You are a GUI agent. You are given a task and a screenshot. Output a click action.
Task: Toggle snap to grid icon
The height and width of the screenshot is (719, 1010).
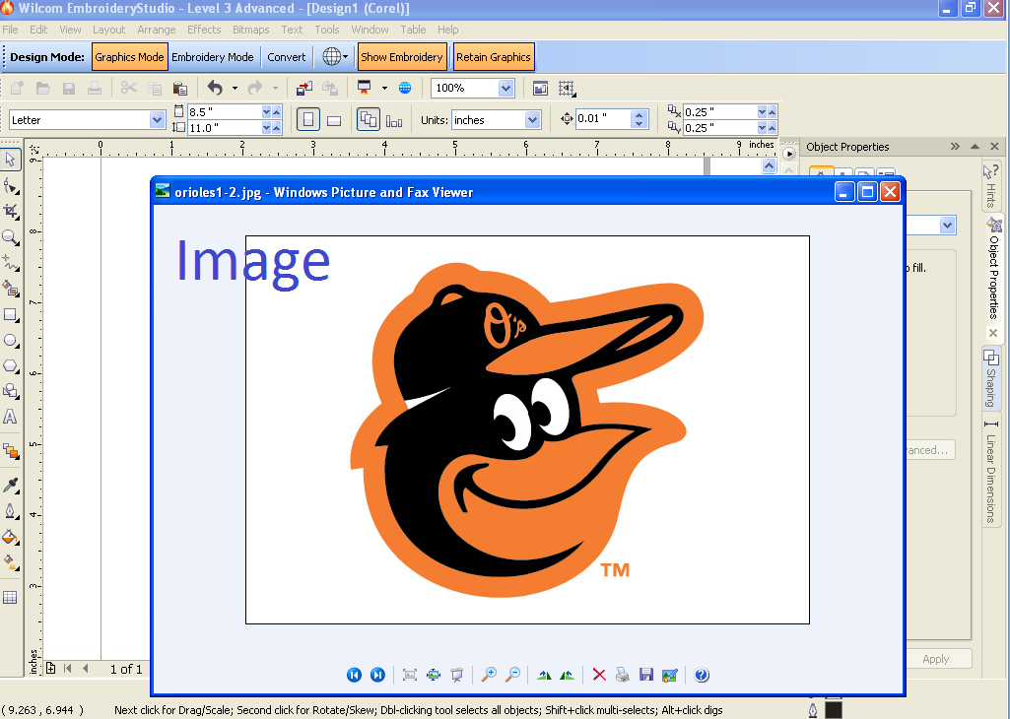[x=567, y=89]
